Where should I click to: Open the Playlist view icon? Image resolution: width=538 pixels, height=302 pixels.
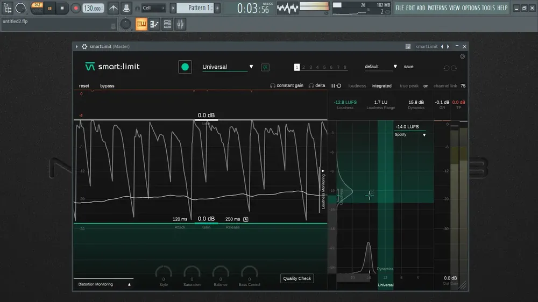(x=141, y=24)
